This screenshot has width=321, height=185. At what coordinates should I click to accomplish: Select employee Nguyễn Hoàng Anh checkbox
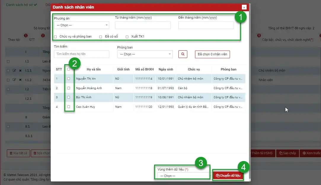[68, 88]
